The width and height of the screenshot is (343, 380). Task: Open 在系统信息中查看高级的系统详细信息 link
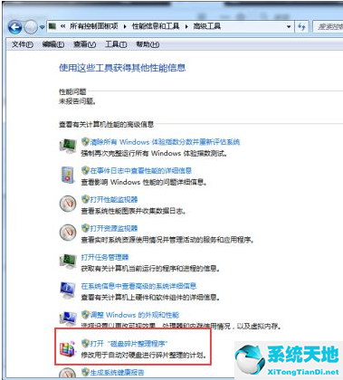[x=138, y=286]
